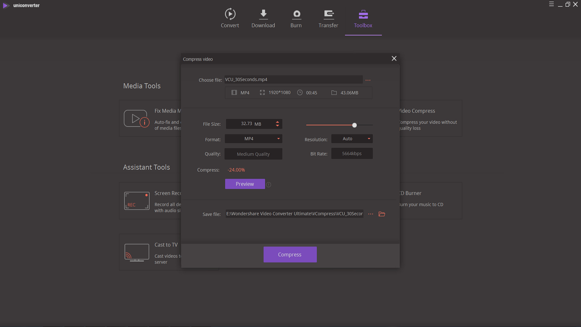Open the Transfer section icon
This screenshot has height=327, width=581.
(x=329, y=14)
